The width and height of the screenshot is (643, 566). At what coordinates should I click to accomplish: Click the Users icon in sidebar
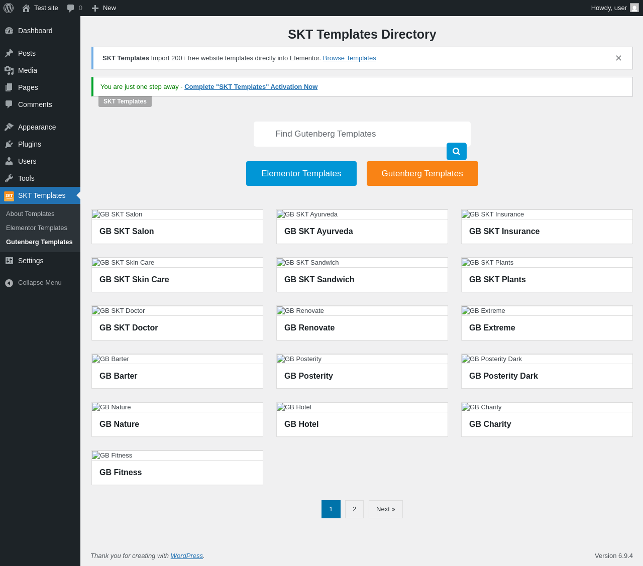pyautogui.click(x=9, y=161)
